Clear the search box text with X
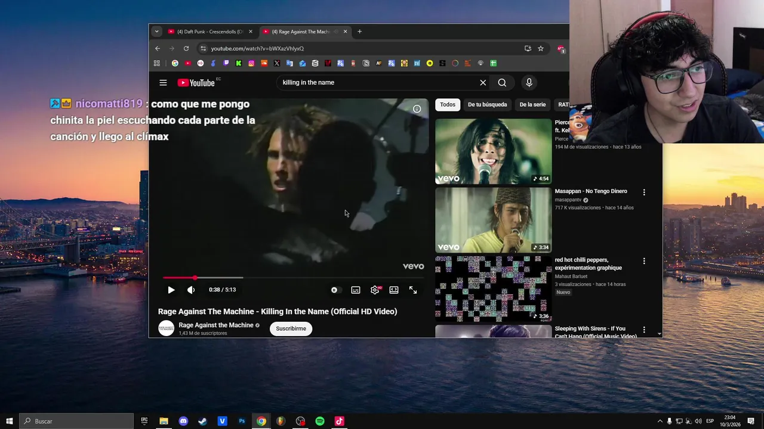 (483, 83)
